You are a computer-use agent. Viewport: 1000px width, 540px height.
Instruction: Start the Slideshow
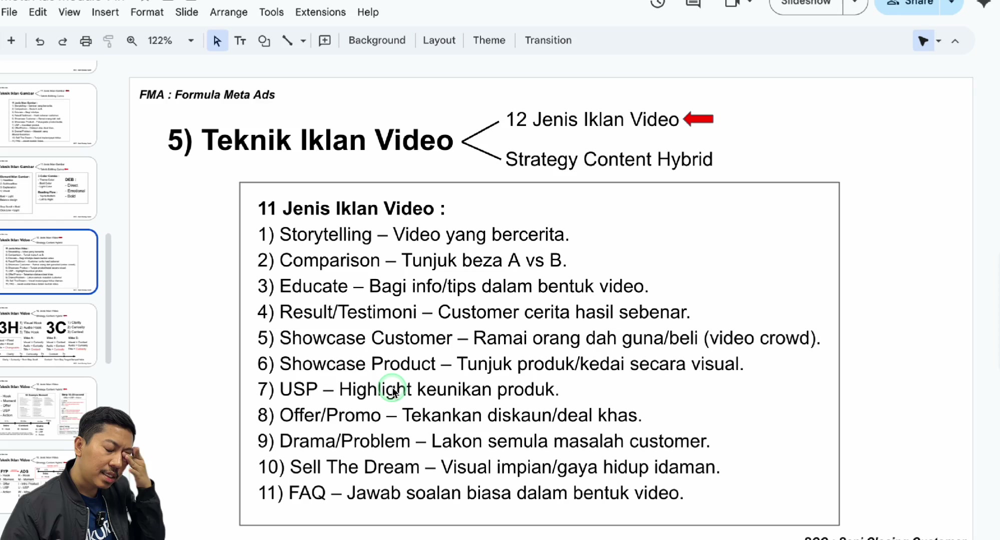(805, 3)
